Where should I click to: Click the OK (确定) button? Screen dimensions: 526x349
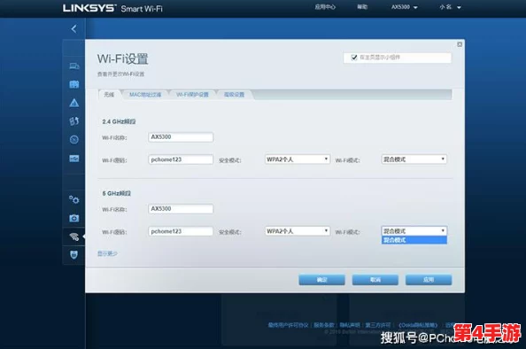coord(321,280)
